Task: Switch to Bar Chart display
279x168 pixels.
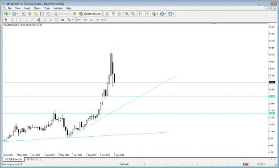Action: coord(108,14)
